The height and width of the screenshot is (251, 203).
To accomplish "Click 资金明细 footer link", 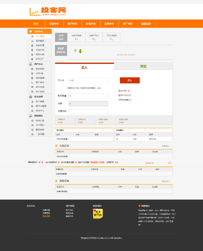I will pos(46,216).
